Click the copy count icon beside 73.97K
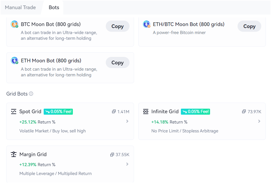Viewport: 271px width, 183px height. pos(244,112)
